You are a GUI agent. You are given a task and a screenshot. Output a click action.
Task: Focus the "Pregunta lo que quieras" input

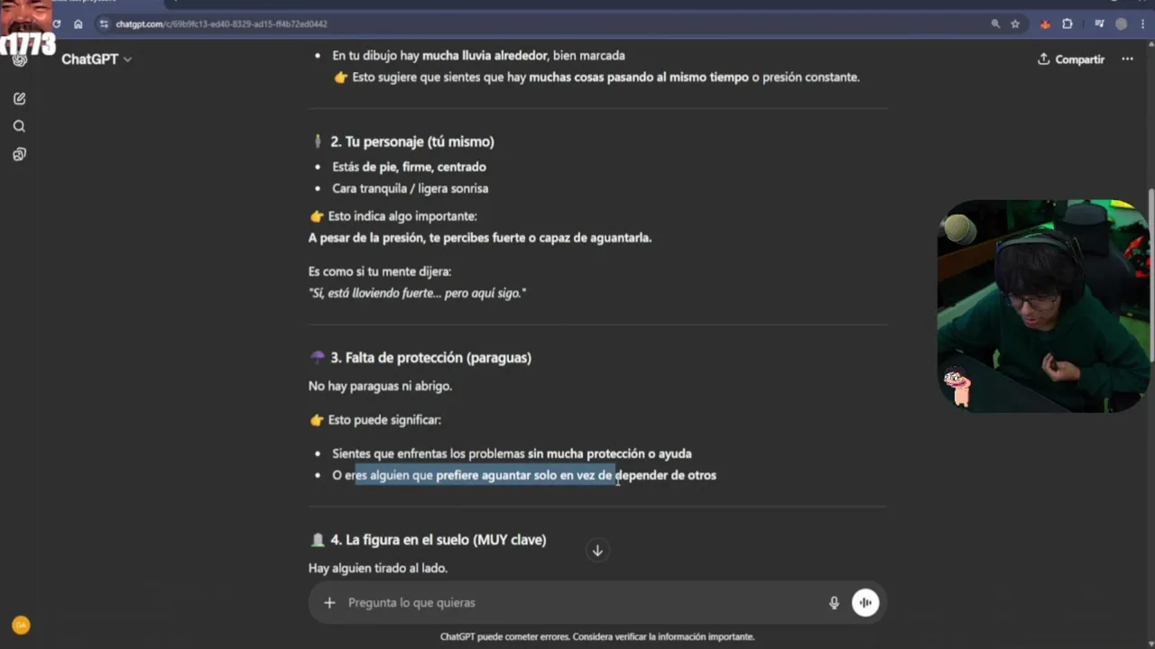[577, 603]
